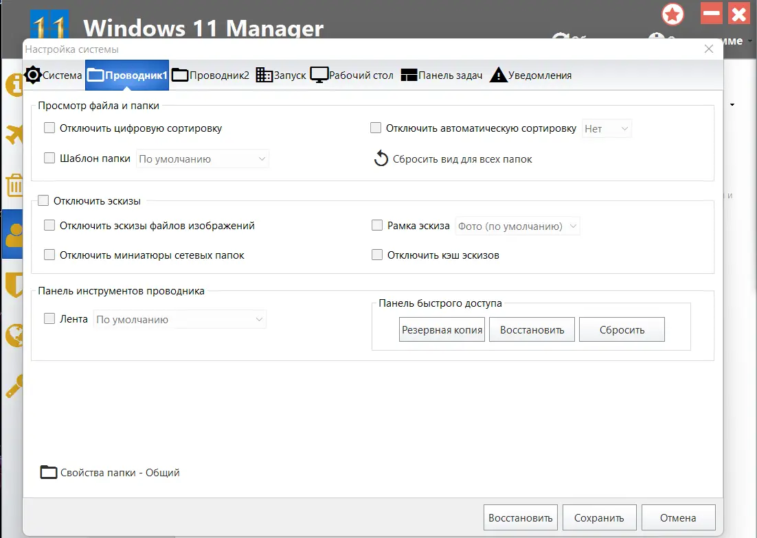757x538 pixels.
Task: Open the info sidebar icon in main window
Action: pyautogui.click(x=14, y=85)
